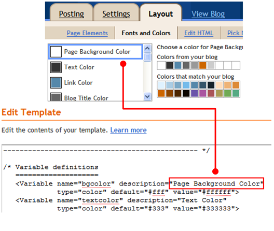
Task: Click the list scrollbar thumb
Action: [x=147, y=57]
